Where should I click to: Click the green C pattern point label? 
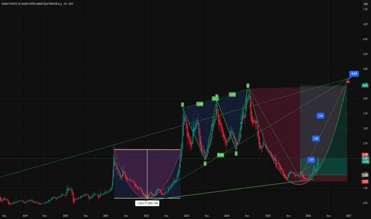pyautogui.click(x=236, y=153)
